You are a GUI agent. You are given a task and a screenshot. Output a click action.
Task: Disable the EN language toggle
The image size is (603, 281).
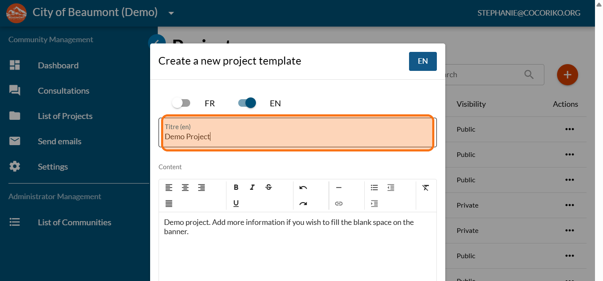[x=247, y=103]
